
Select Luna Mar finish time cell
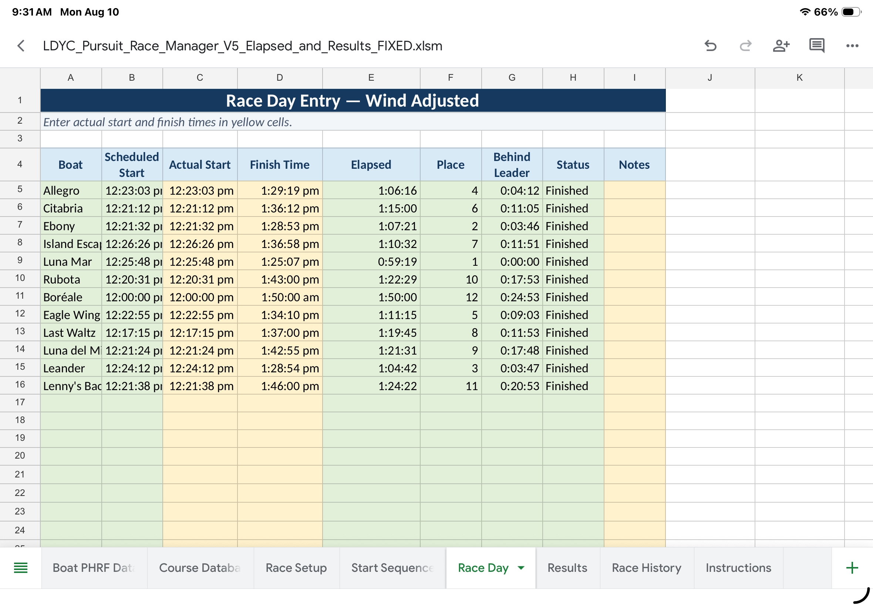tap(280, 261)
